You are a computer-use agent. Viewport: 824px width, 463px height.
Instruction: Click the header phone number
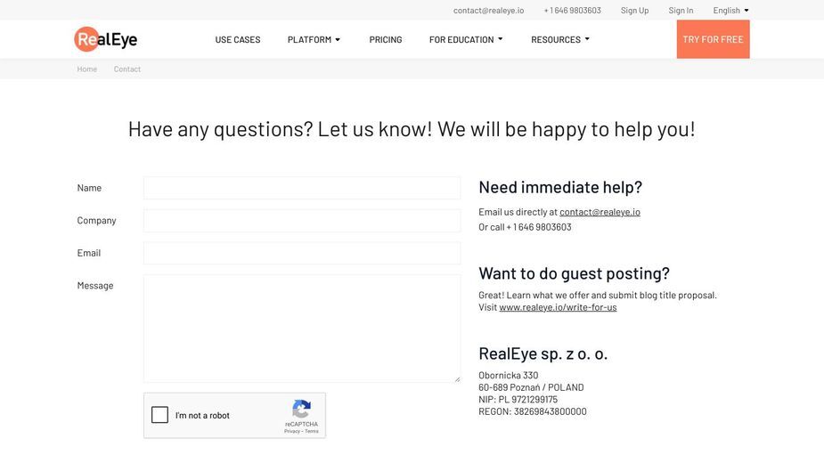pyautogui.click(x=572, y=11)
